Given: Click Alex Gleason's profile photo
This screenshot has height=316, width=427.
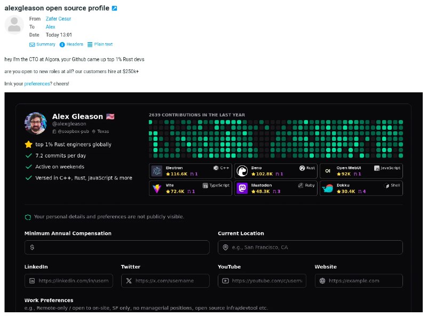Looking at the screenshot, I should (36, 123).
